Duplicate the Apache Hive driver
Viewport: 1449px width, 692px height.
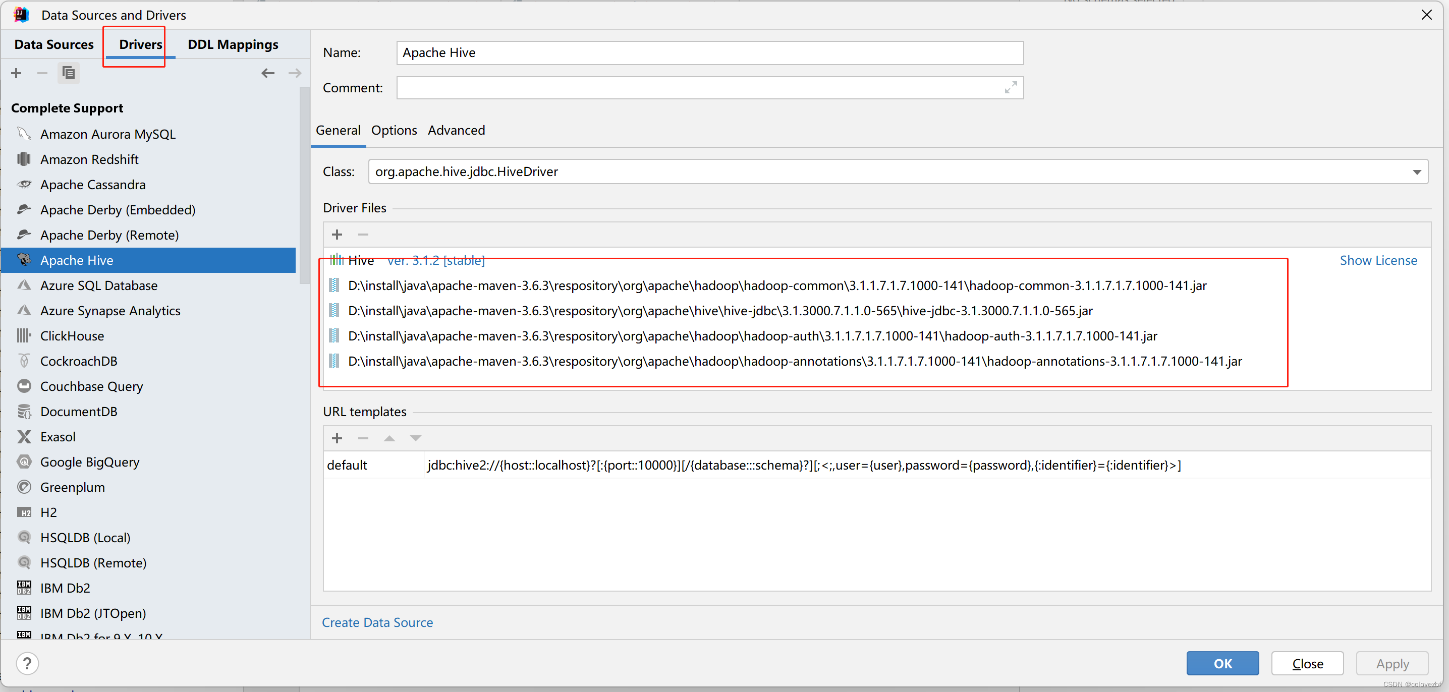coord(69,73)
